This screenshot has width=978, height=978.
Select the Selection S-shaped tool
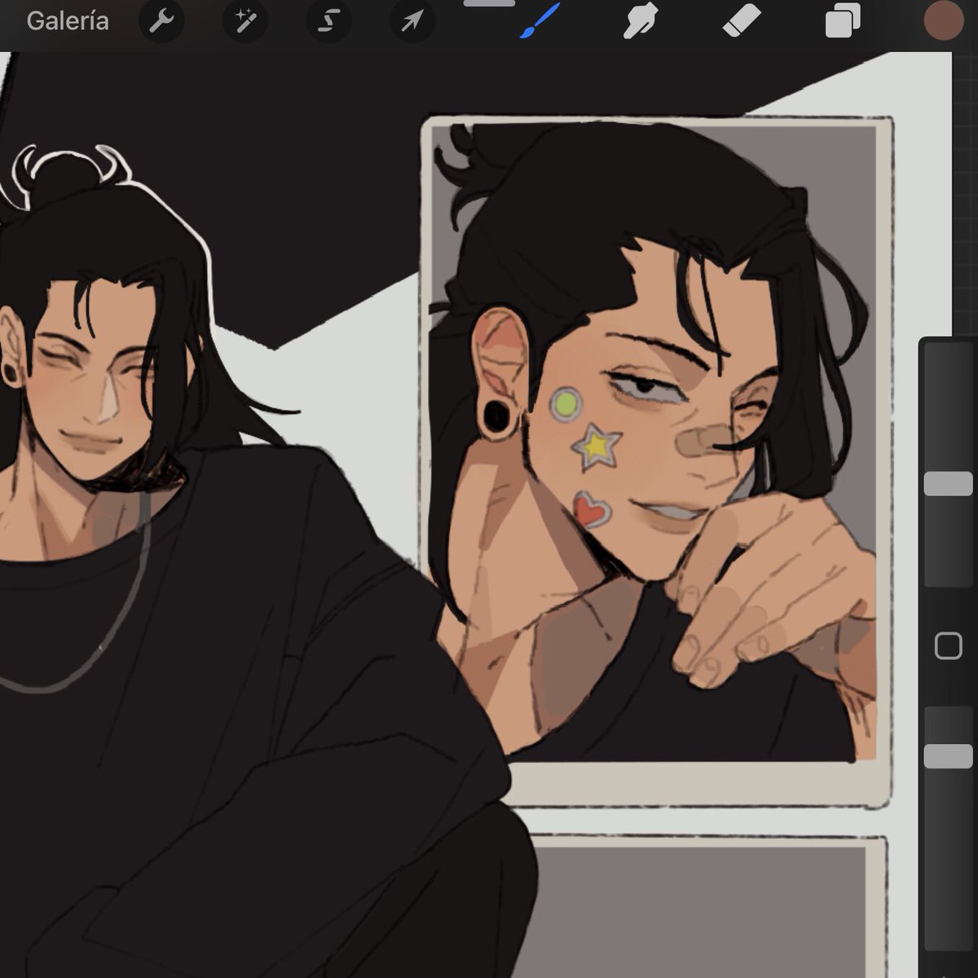[328, 21]
